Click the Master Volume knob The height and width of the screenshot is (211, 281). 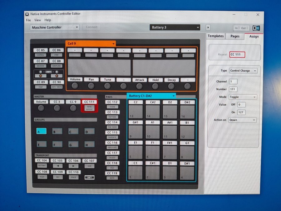pyautogui.click(x=41, y=108)
